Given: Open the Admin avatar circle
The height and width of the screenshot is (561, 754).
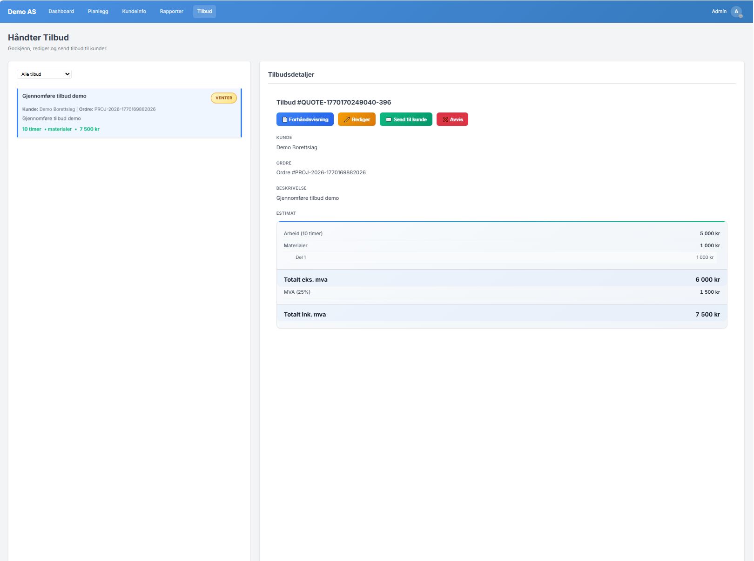Looking at the screenshot, I should (736, 12).
